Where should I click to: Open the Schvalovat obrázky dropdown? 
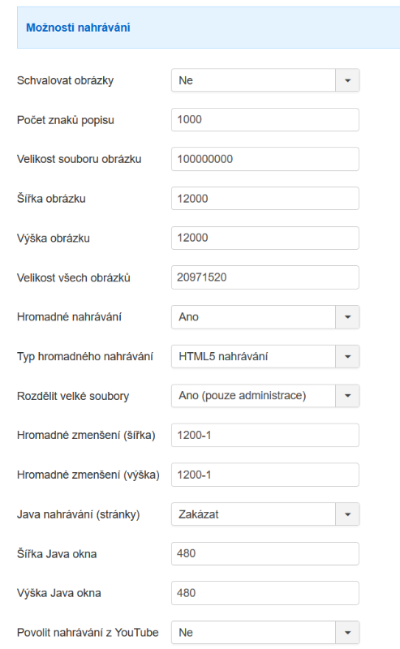tap(265, 80)
